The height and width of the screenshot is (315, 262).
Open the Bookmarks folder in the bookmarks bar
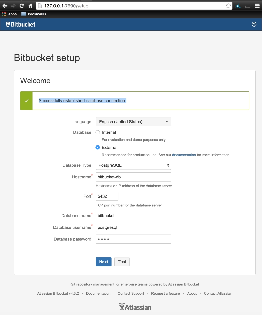click(34, 14)
